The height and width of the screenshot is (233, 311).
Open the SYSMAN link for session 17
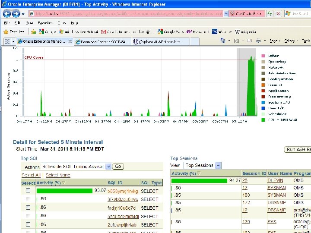click(x=276, y=188)
